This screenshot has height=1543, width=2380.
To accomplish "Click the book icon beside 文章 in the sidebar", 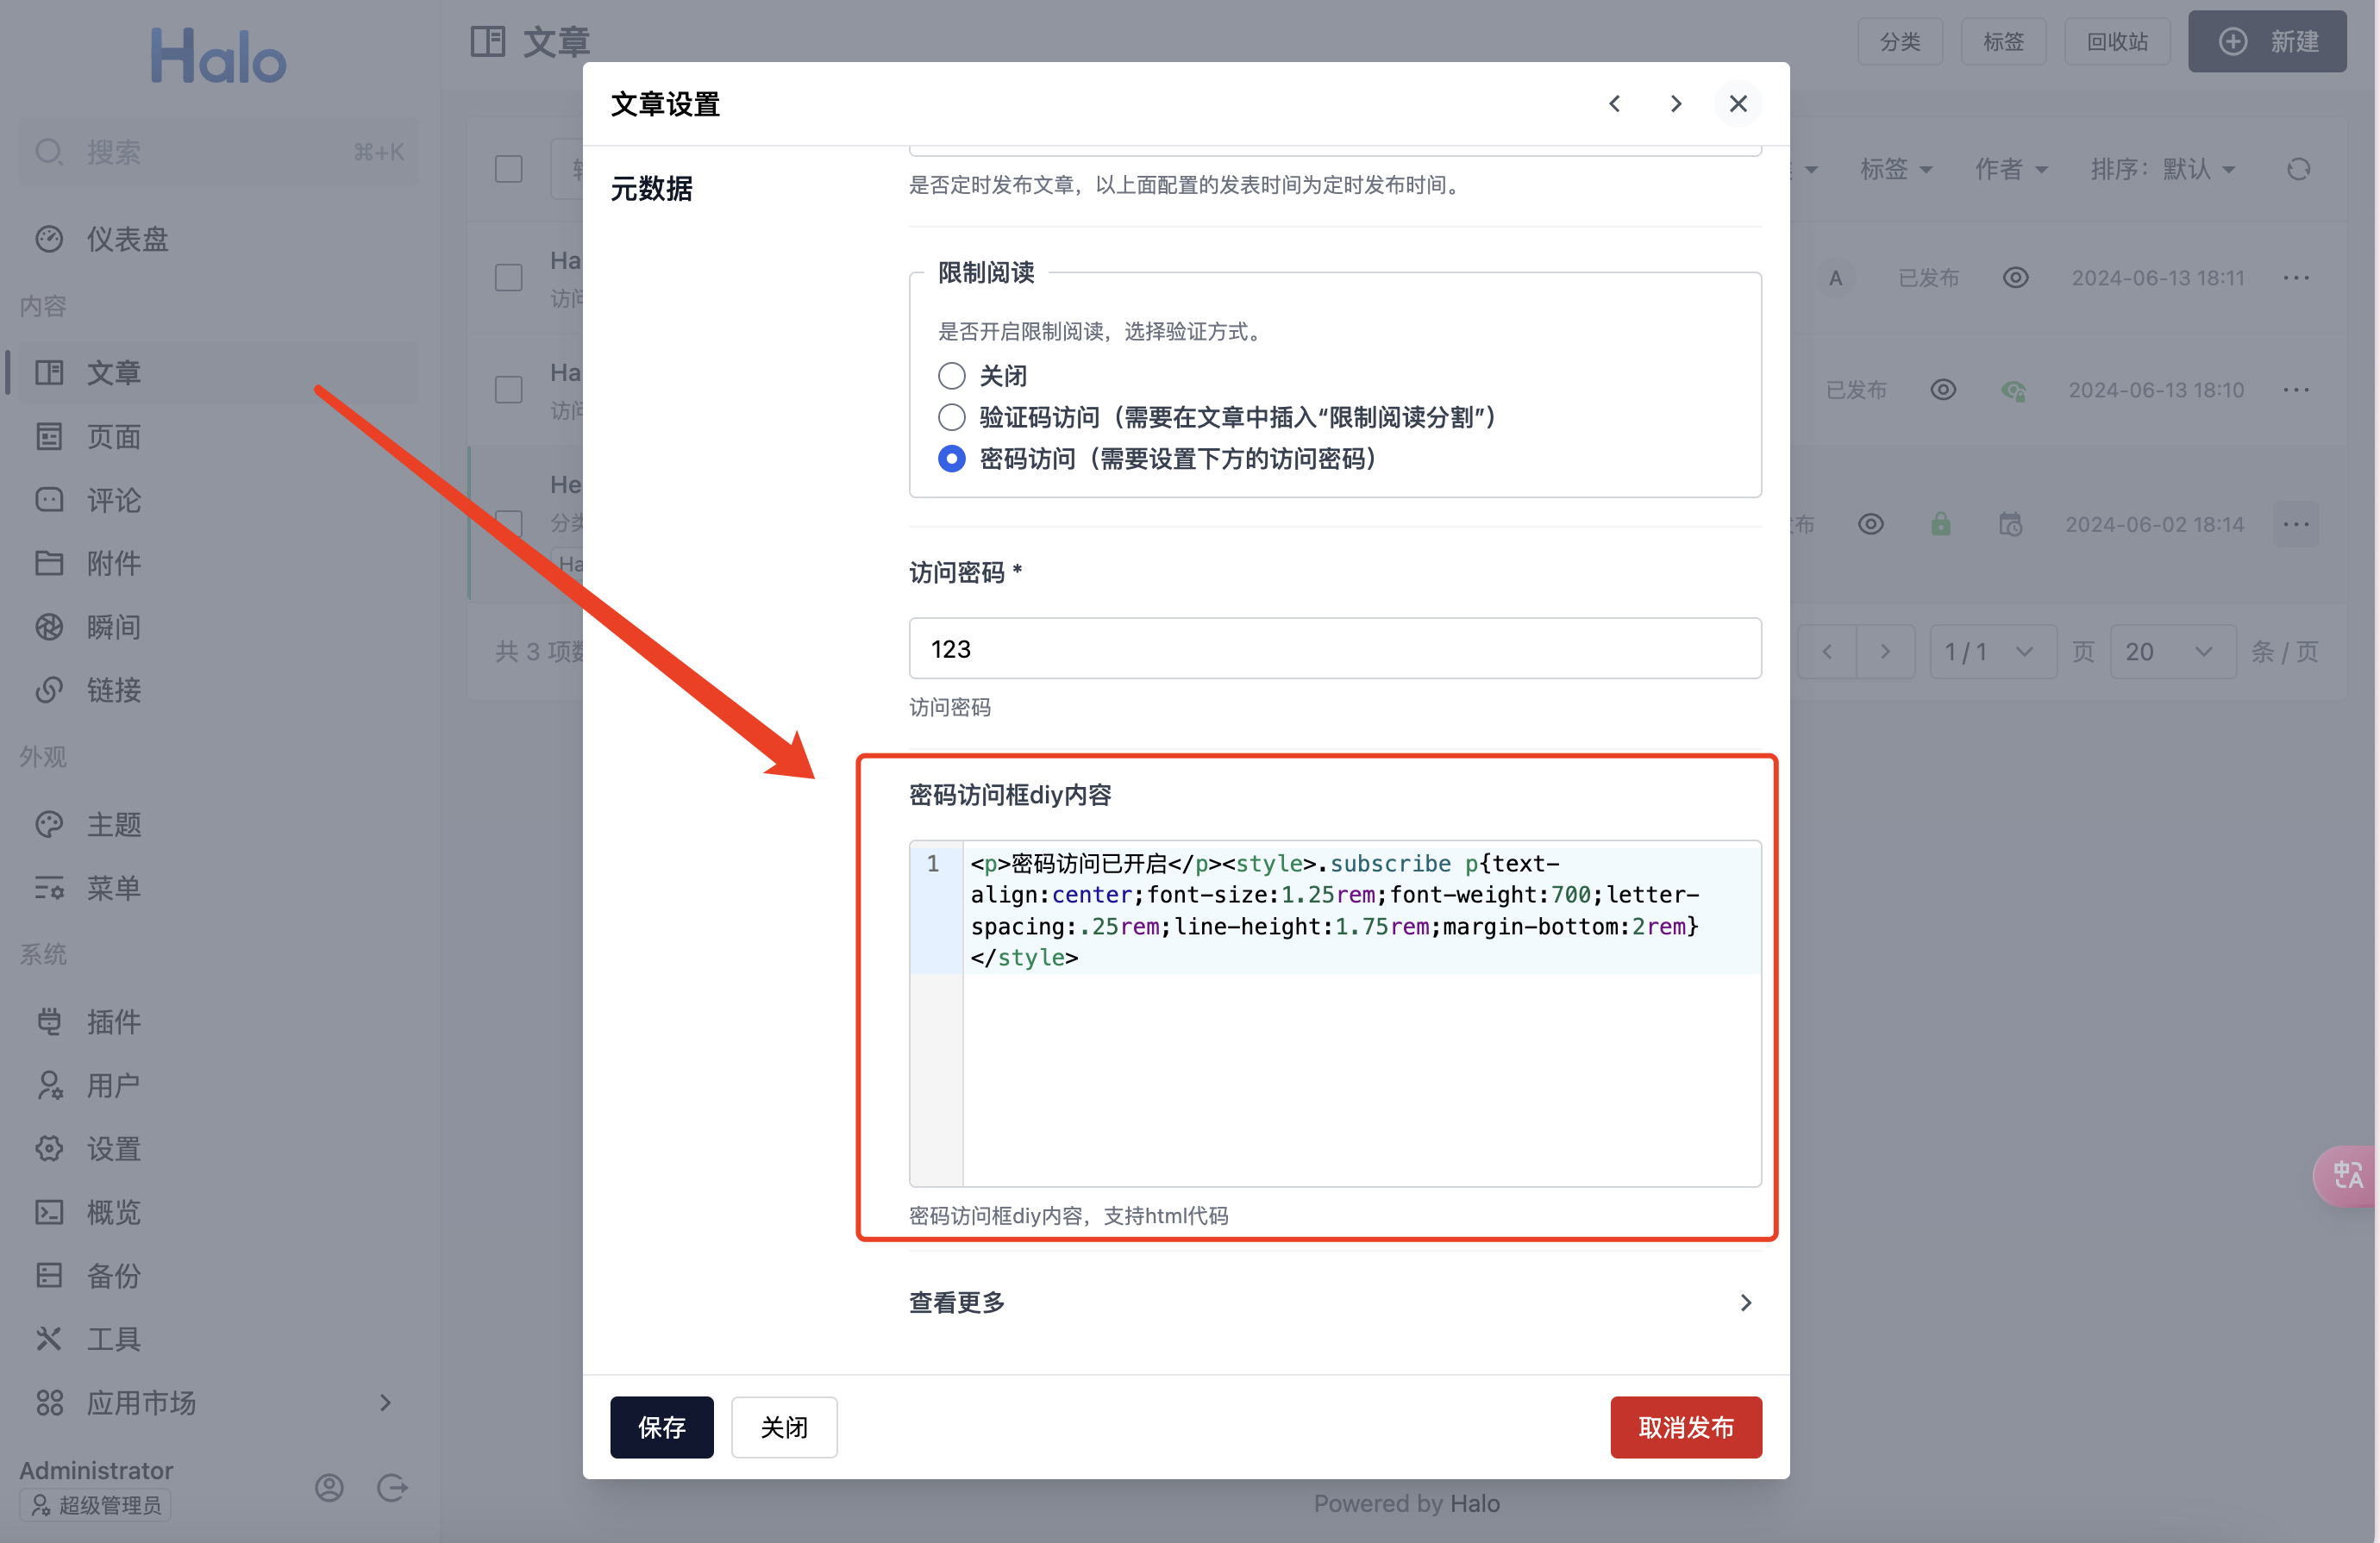I will pos(49,372).
